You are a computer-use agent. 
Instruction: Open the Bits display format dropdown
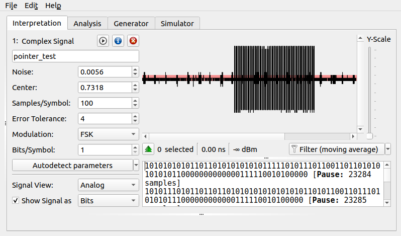[x=109, y=201]
